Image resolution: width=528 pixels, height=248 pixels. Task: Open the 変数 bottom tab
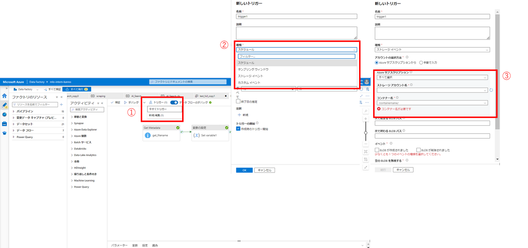135,245
